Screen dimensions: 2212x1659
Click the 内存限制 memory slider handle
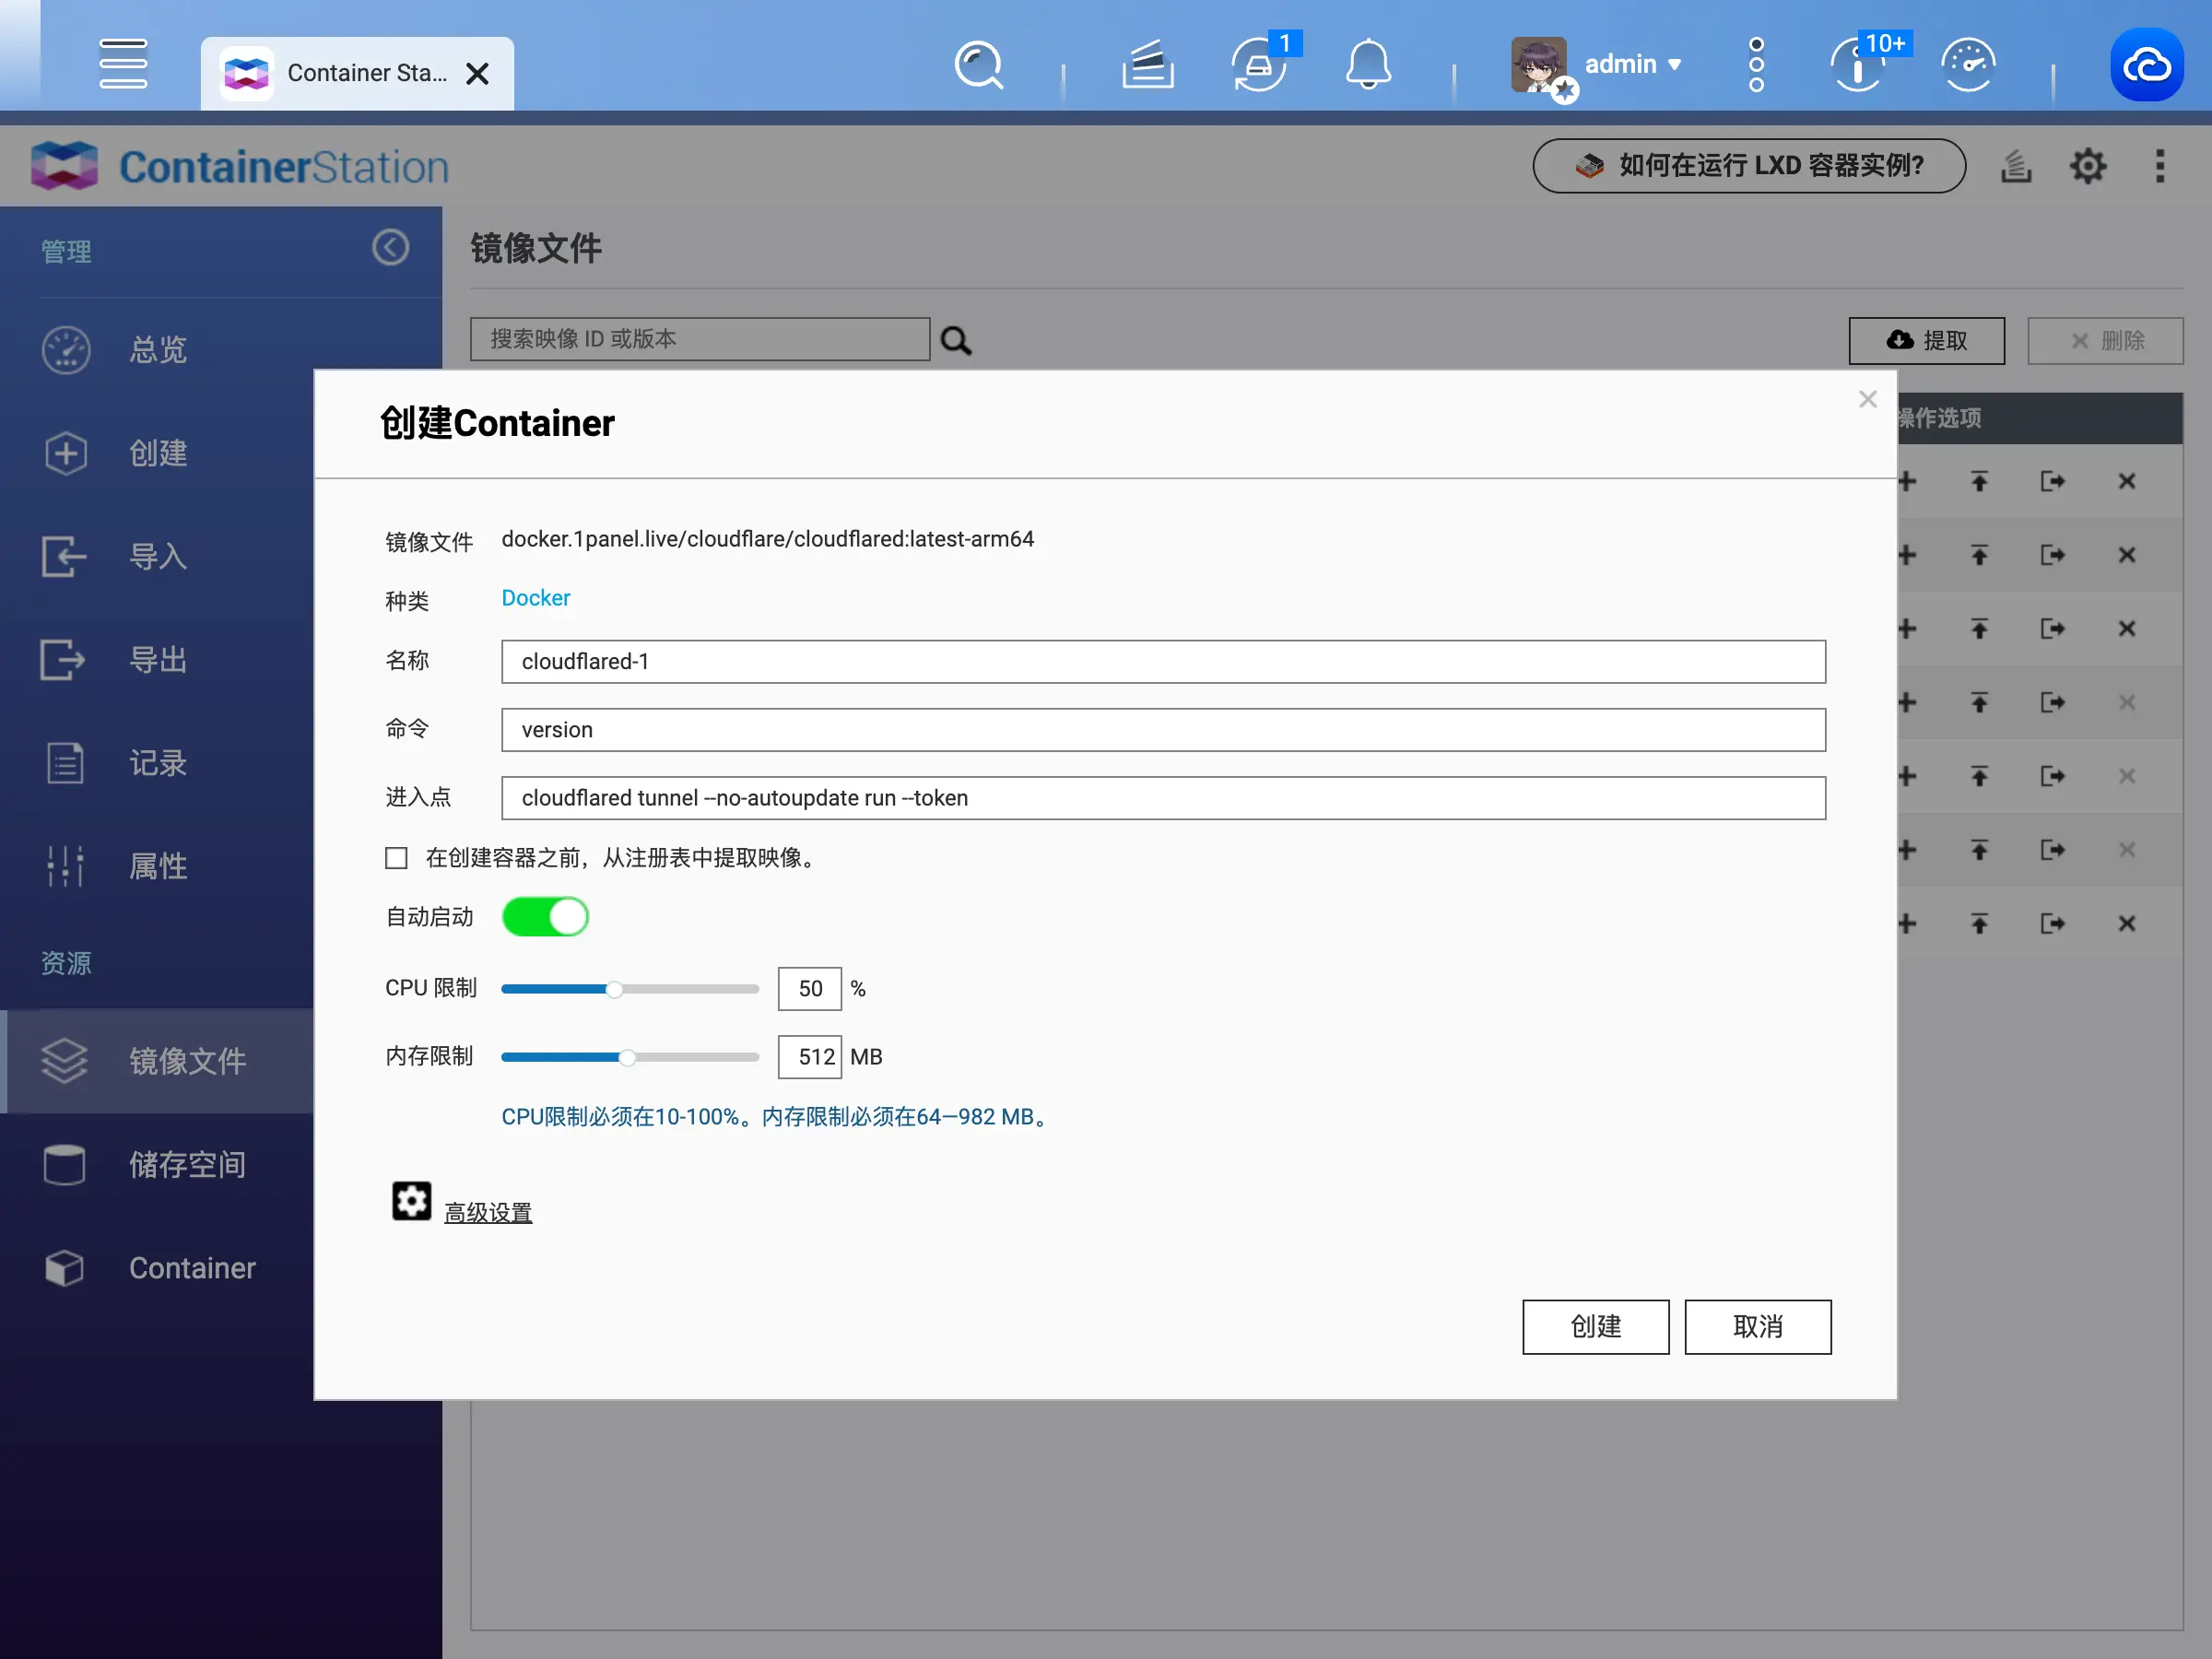coord(627,1057)
